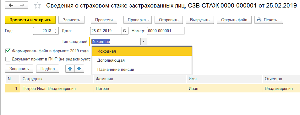Focus the Дата field with 25.02.2019
This screenshot has height=115, width=300.
(106, 31)
